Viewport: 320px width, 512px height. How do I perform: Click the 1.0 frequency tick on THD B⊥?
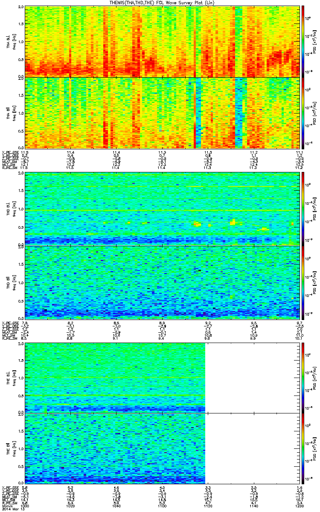tap(21, 209)
